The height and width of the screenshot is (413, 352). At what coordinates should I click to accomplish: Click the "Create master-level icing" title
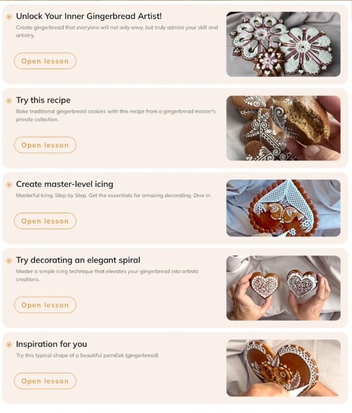65,184
